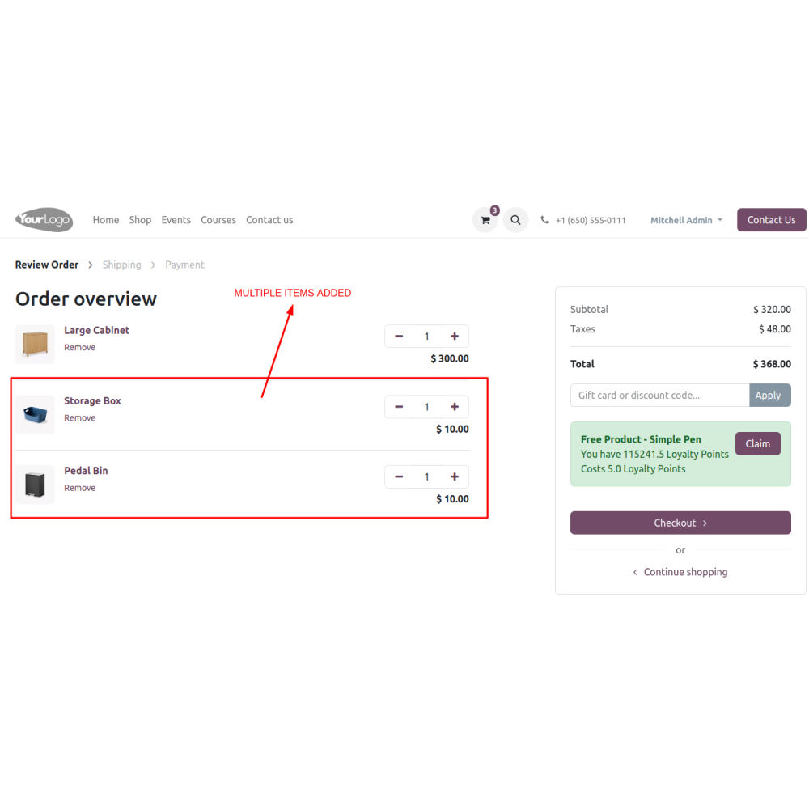Remove the Storage Box item
The width and height of the screenshot is (809, 809).
pos(79,418)
